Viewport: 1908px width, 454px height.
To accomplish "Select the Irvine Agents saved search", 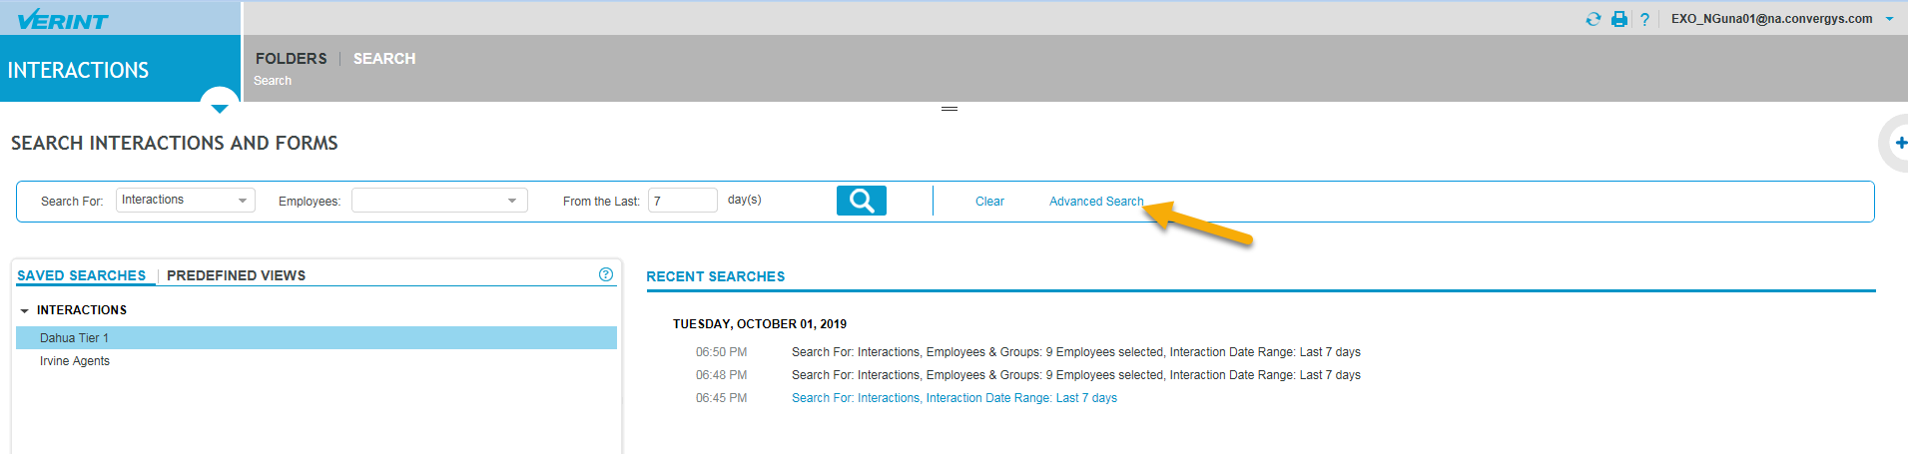I will coord(75,361).
